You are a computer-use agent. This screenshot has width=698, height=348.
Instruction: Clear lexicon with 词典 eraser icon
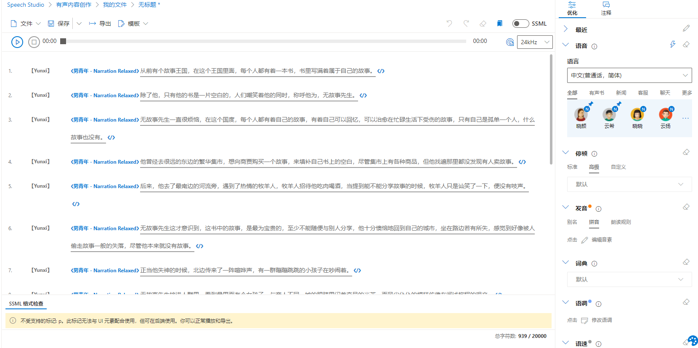686,262
